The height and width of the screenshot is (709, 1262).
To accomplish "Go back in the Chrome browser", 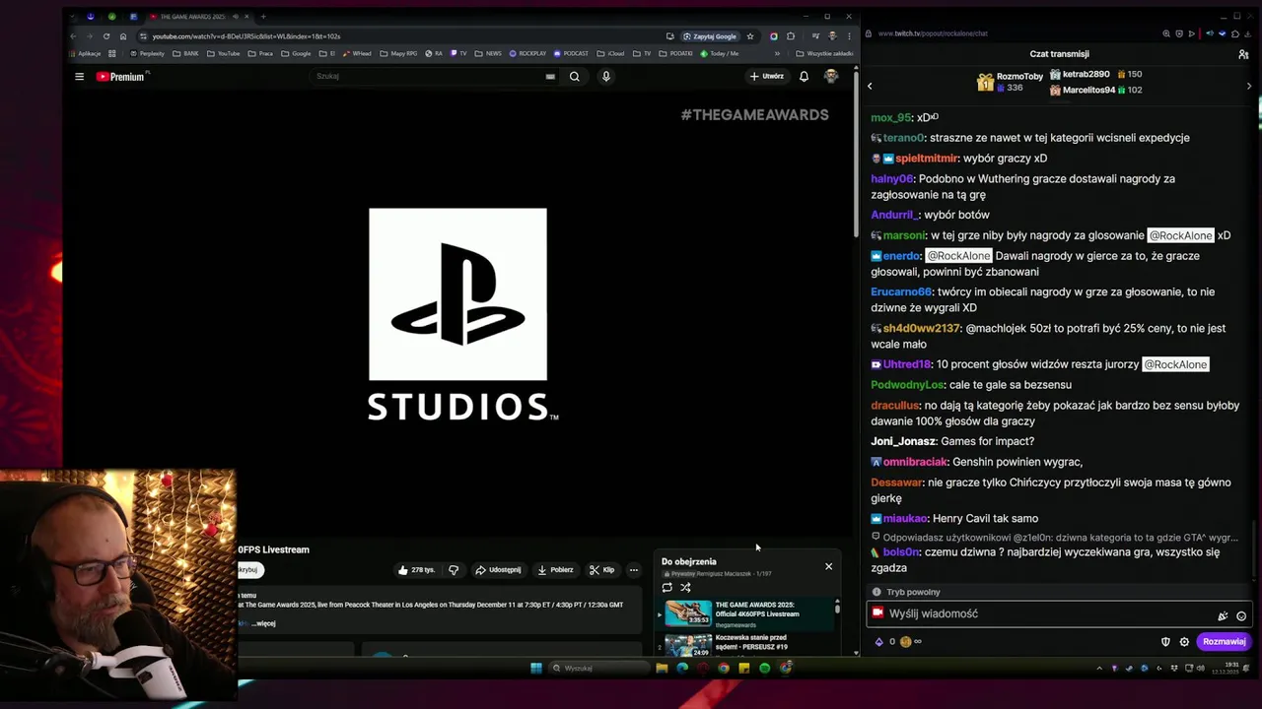I will (x=72, y=36).
